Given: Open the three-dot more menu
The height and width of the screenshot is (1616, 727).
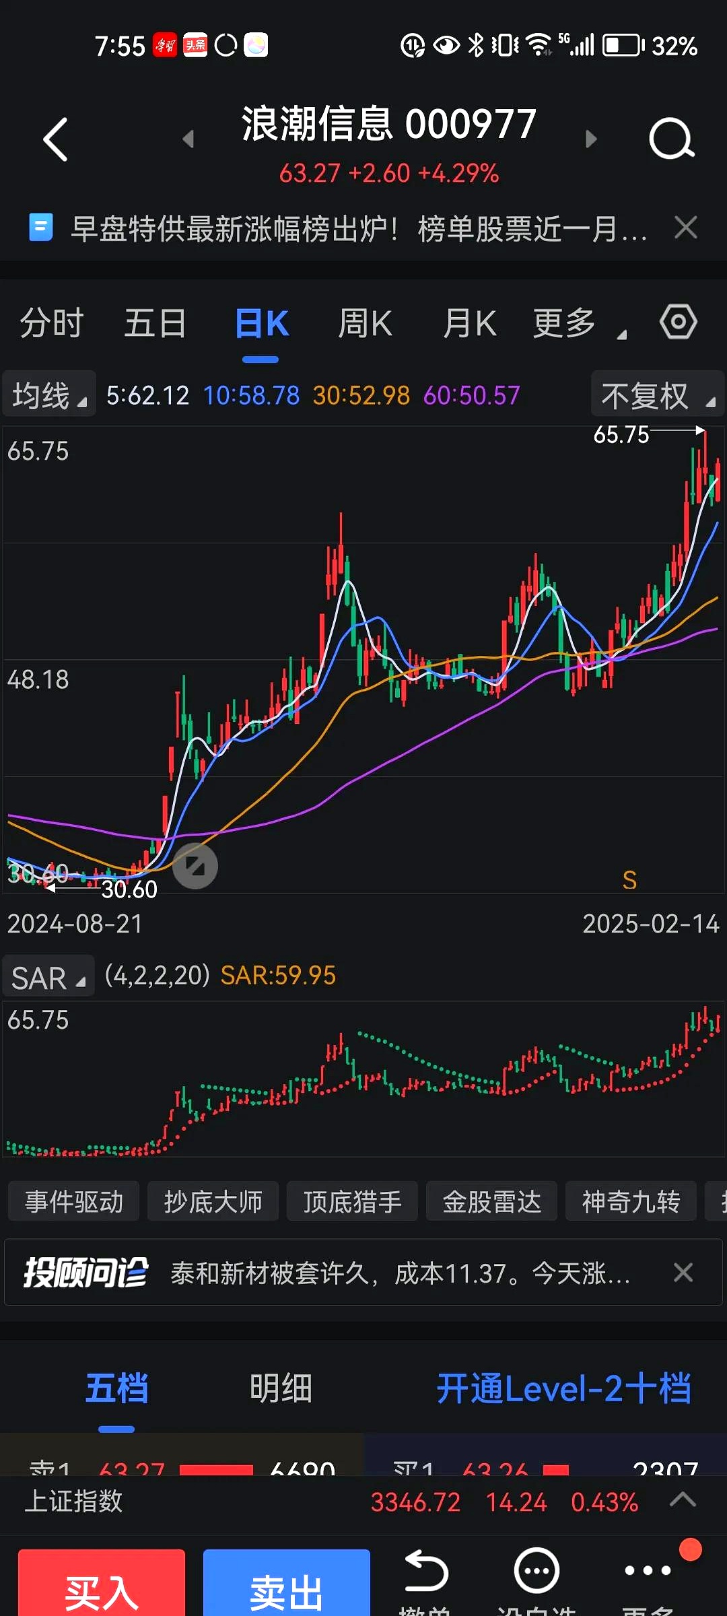Looking at the screenshot, I should (x=648, y=1571).
